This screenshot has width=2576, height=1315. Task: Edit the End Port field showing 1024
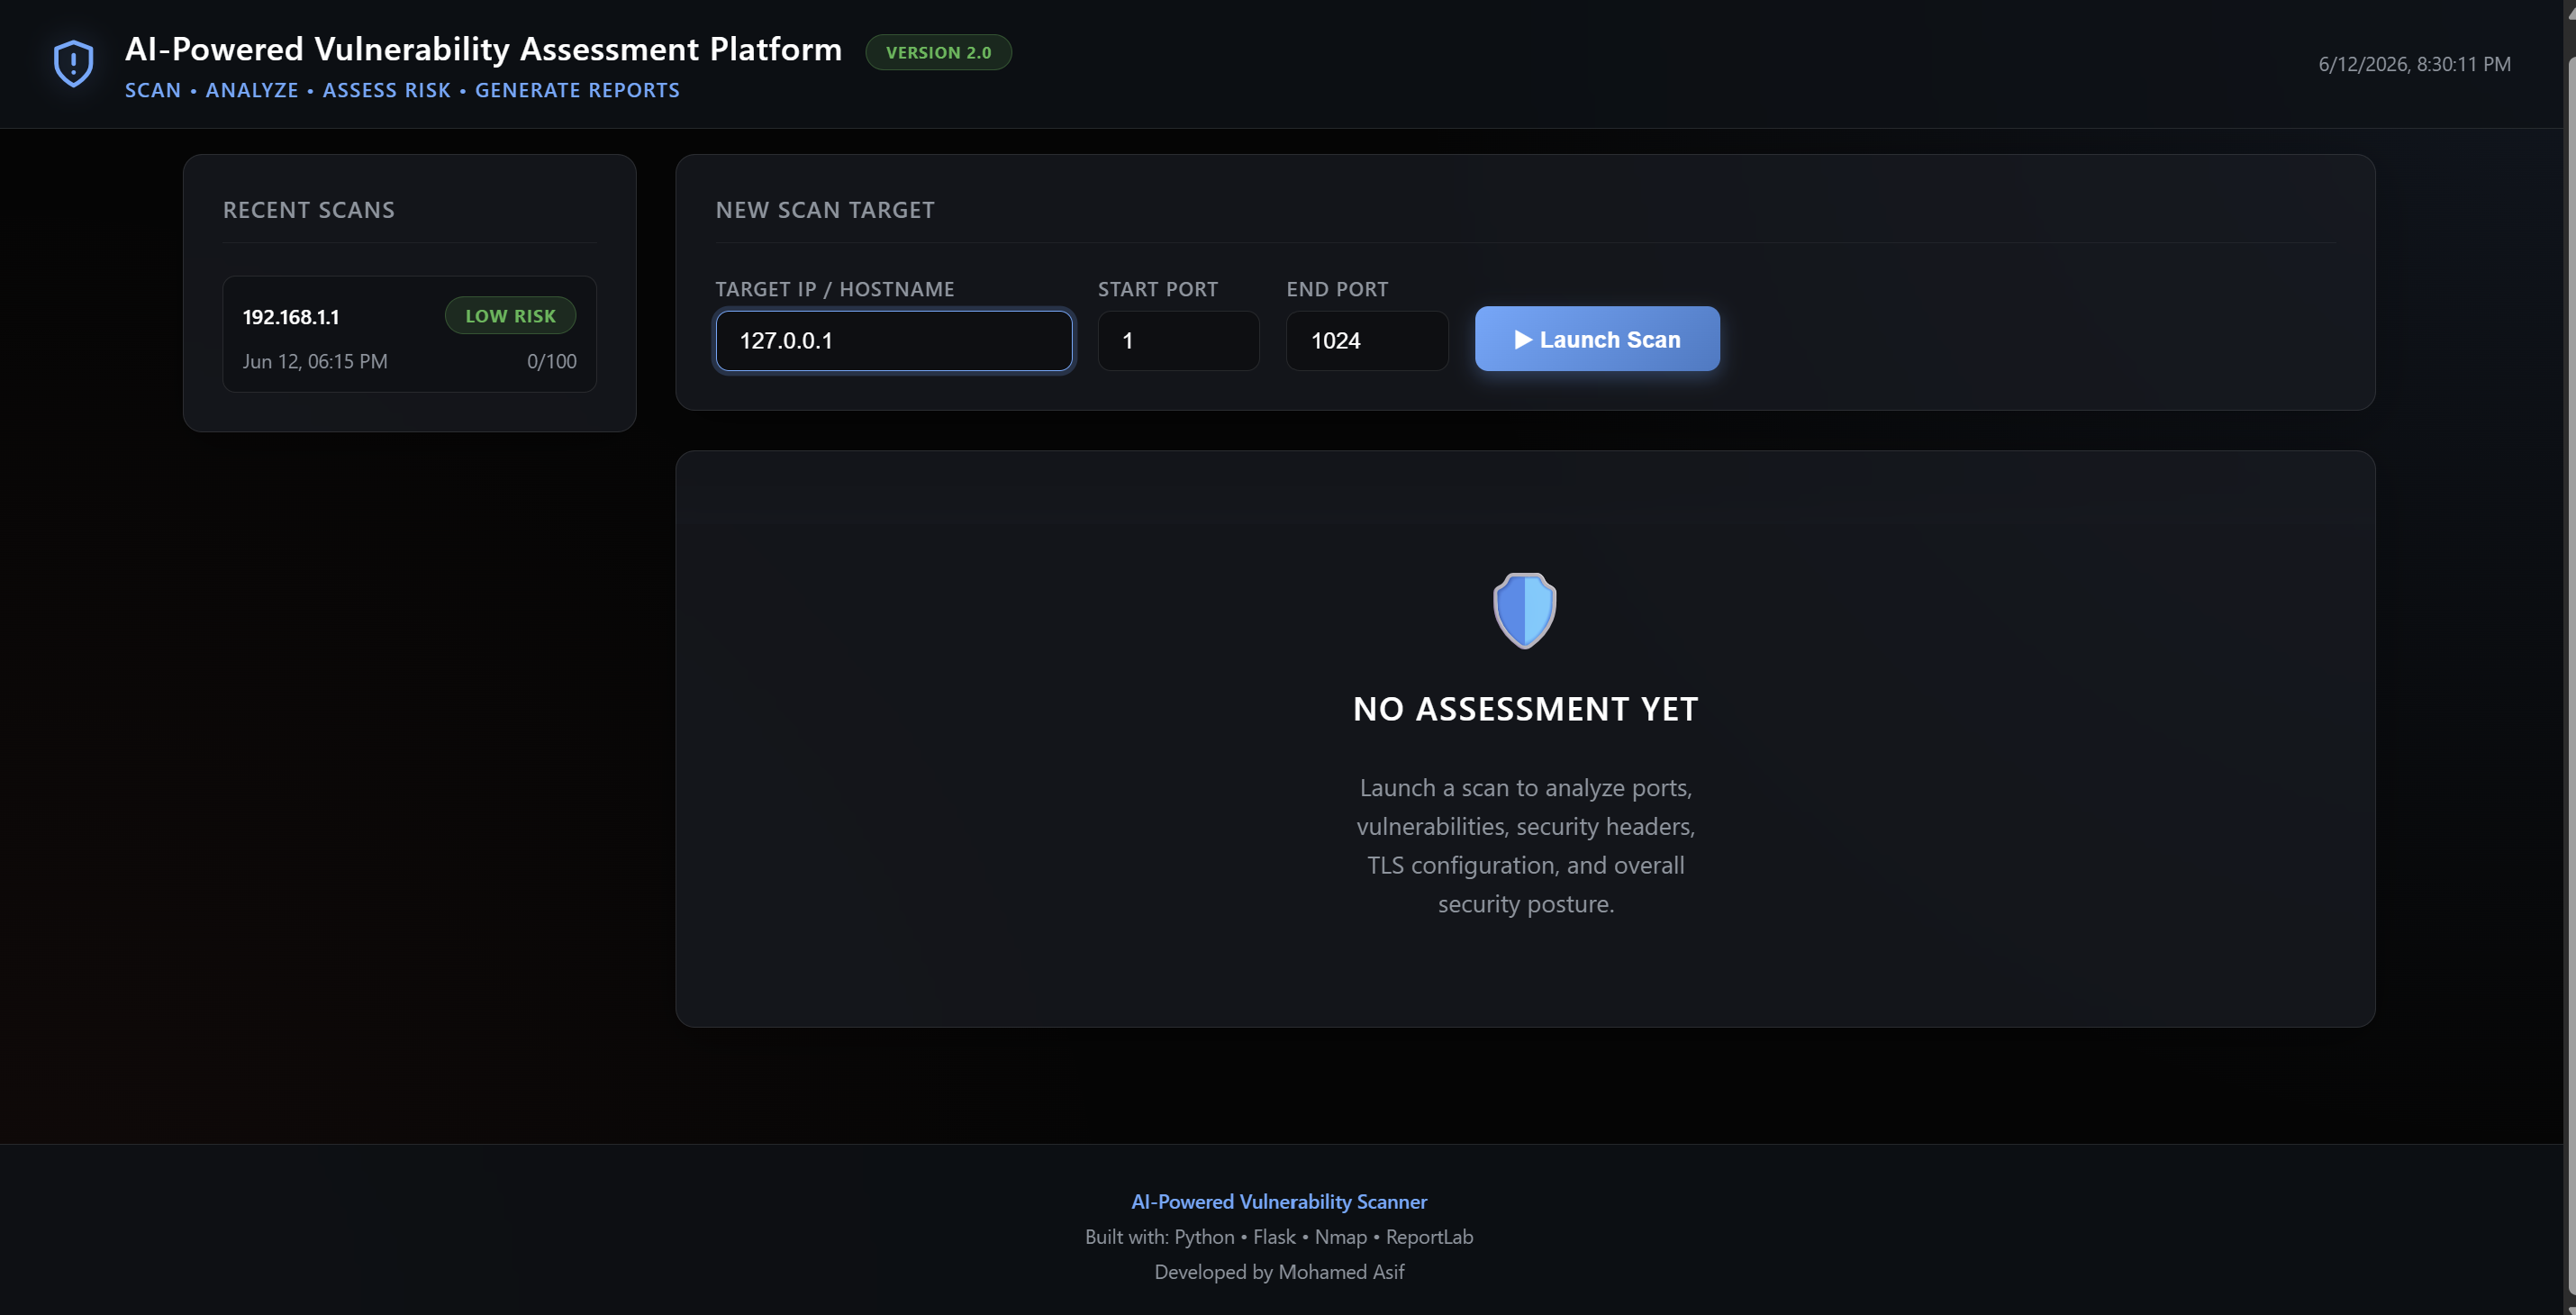tap(1367, 341)
